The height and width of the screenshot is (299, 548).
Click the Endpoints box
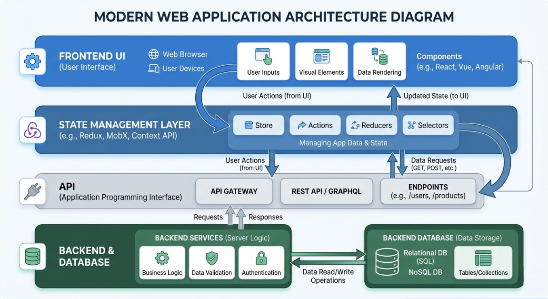tap(428, 191)
